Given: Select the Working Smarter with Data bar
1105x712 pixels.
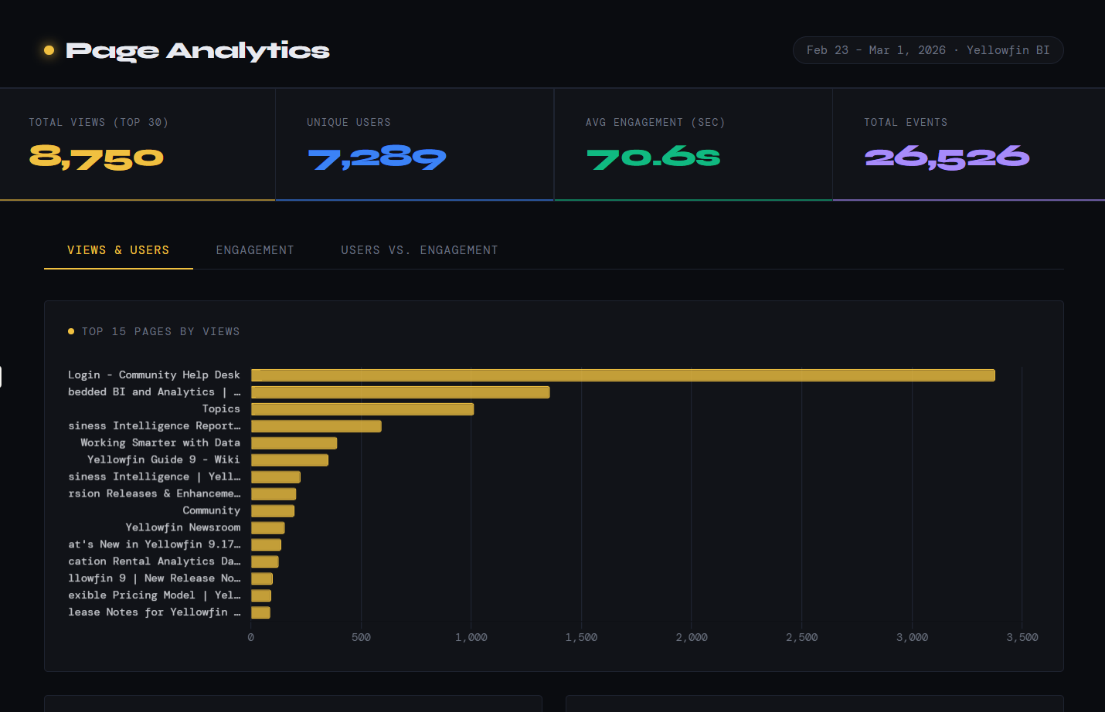Looking at the screenshot, I should tap(294, 443).
